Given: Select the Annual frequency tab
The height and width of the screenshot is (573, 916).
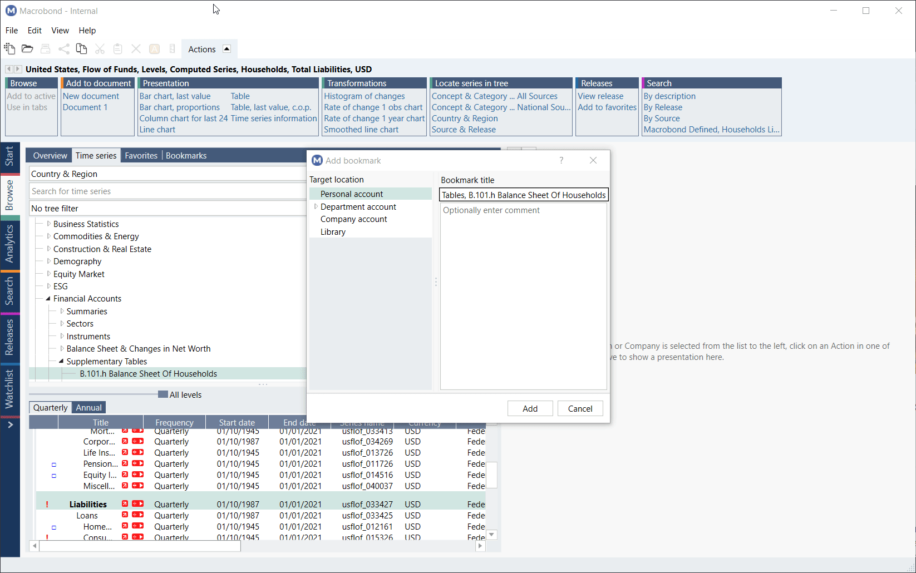Looking at the screenshot, I should [89, 407].
